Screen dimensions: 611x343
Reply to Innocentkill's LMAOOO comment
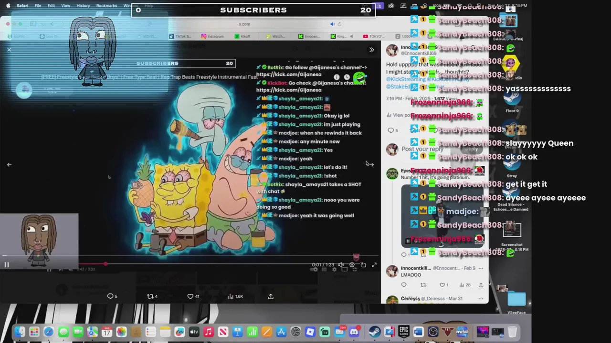tap(404, 285)
